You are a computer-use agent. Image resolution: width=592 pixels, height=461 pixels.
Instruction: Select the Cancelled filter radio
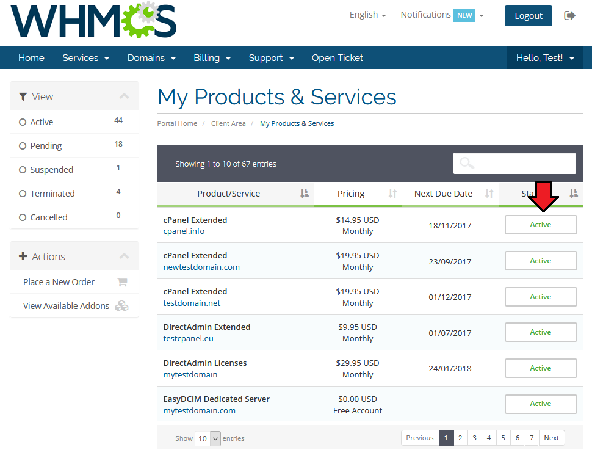tap(23, 217)
